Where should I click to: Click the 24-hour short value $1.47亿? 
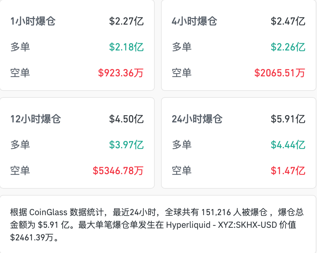click(x=288, y=171)
